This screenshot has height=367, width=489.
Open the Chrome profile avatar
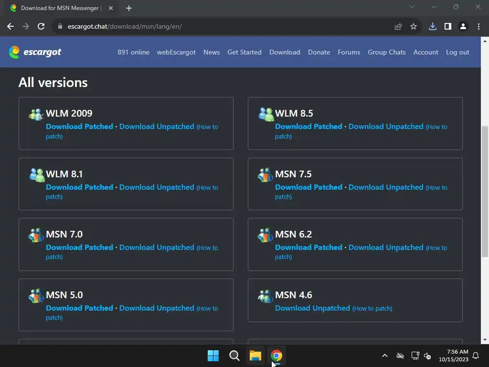463,27
